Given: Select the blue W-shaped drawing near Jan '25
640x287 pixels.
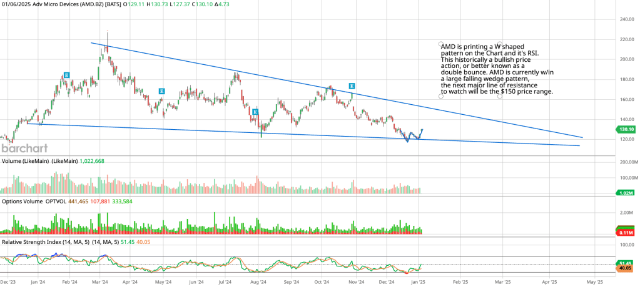Looking at the screenshot, I should pos(410,135).
